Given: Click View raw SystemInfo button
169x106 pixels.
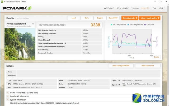Looking at the screenshot, I should point(121,65).
